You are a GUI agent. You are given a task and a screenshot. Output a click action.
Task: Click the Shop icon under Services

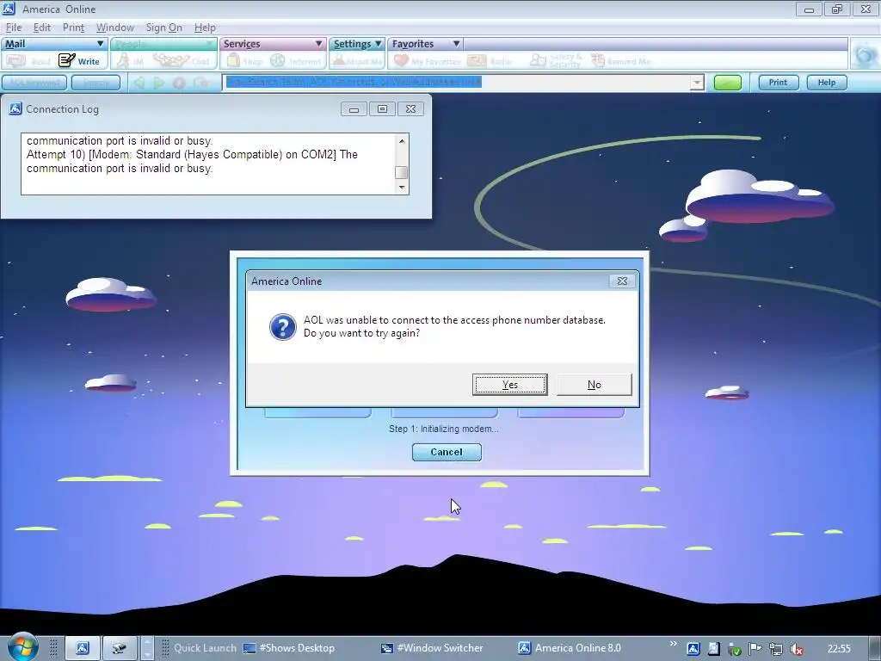tap(233, 60)
